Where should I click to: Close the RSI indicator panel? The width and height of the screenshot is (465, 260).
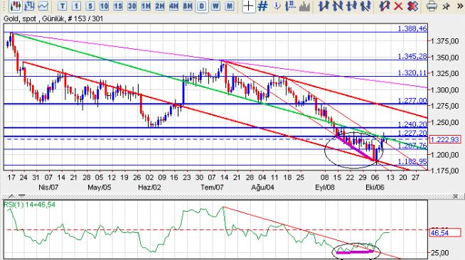pos(456,196)
